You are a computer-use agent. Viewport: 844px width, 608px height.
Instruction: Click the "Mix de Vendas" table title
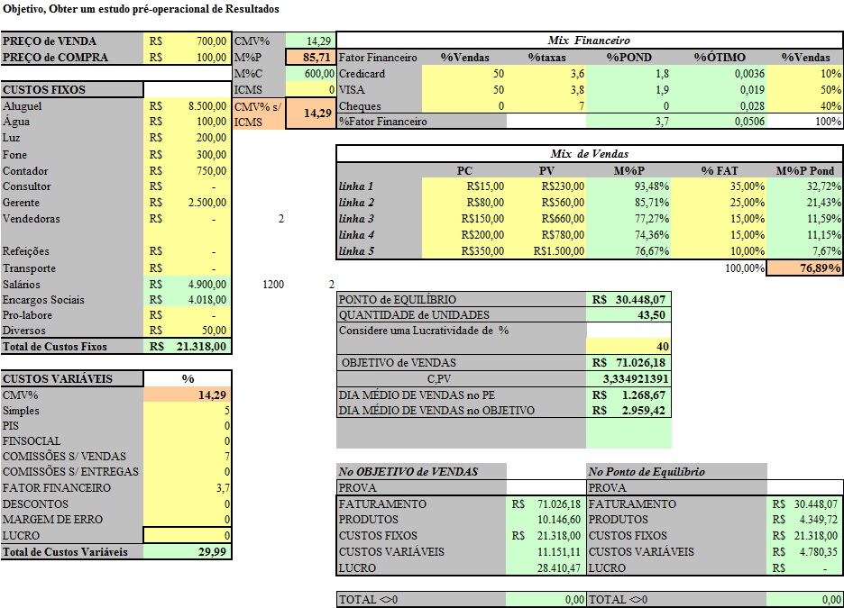click(x=590, y=154)
